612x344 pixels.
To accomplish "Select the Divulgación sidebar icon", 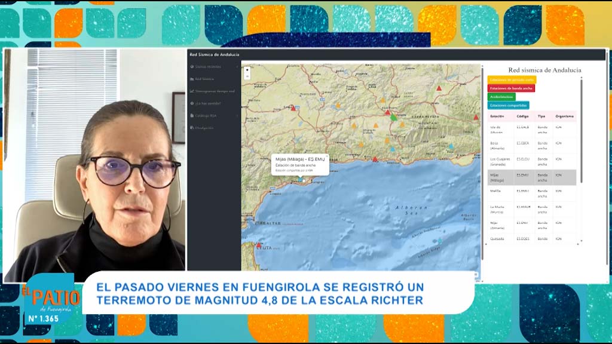I will [192, 127].
